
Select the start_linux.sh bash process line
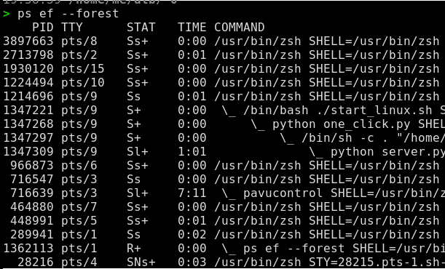pos(223,111)
